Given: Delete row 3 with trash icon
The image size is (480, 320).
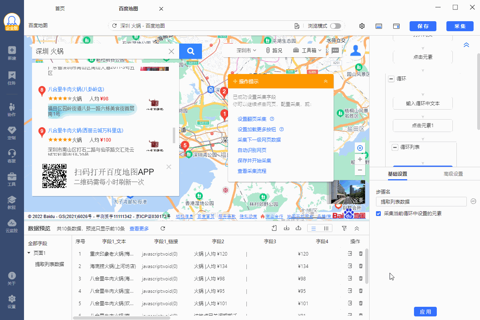Looking at the screenshot, I should [x=361, y=278].
